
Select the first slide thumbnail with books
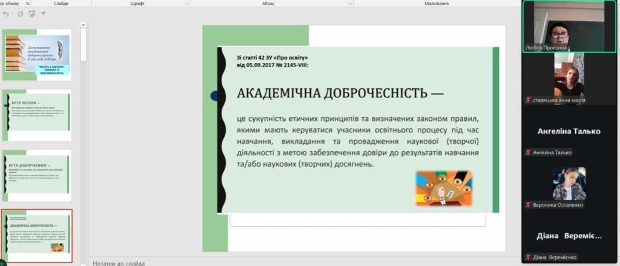click(38, 55)
